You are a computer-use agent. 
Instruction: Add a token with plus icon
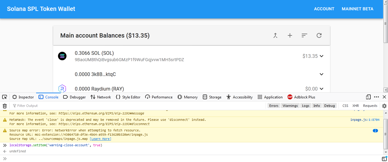tap(290, 35)
